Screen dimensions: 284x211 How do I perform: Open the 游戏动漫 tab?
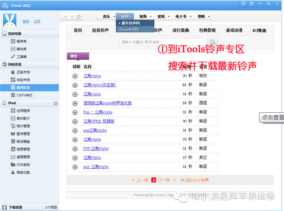(234, 30)
